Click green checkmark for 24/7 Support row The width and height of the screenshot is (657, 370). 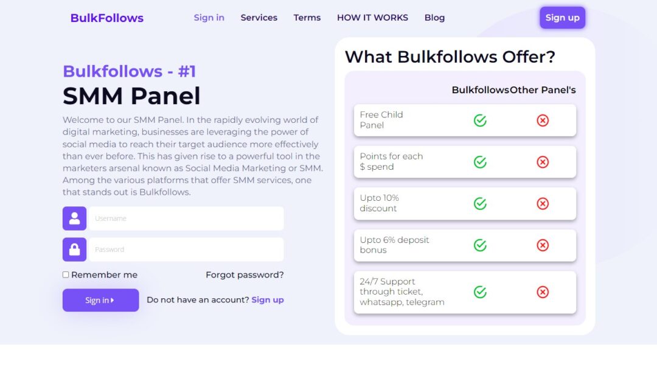click(480, 292)
